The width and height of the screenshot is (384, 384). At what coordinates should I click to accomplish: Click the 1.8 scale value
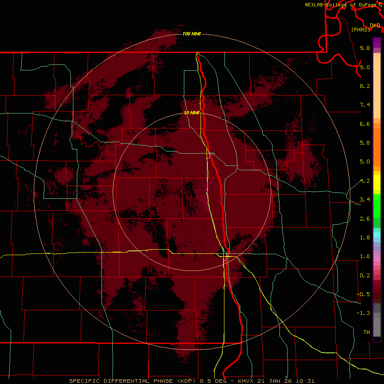coord(365,238)
